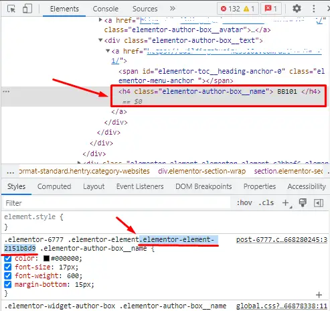The width and height of the screenshot is (330, 311).
Task: Open the black #000000 color swatch
Action: (x=46, y=259)
